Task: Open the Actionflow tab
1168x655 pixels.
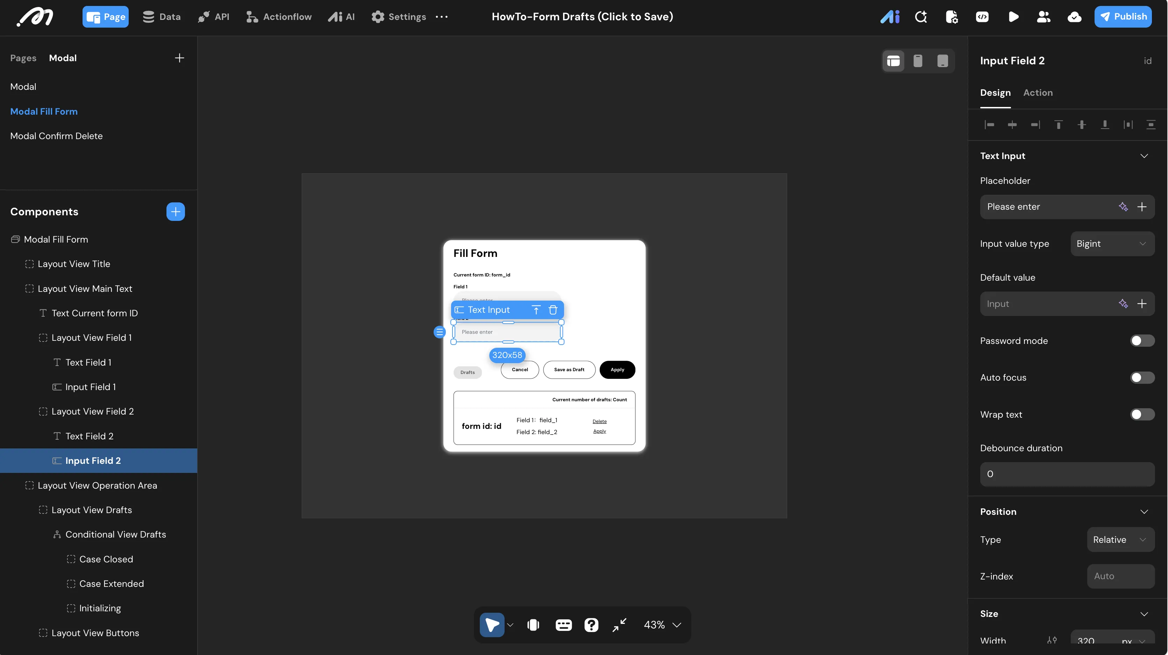Action: [279, 17]
